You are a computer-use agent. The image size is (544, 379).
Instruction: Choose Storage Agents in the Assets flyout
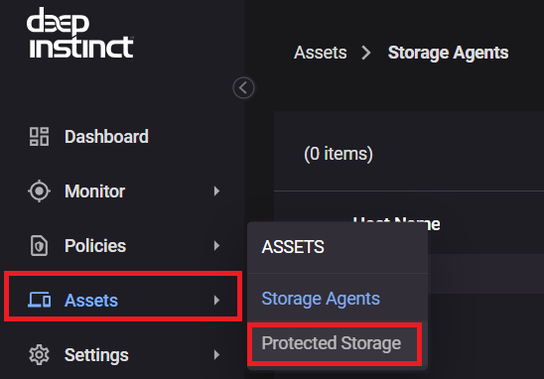(x=321, y=299)
